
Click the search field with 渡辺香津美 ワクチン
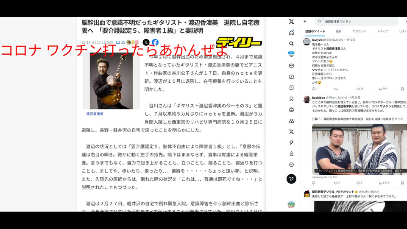[x=356, y=22]
